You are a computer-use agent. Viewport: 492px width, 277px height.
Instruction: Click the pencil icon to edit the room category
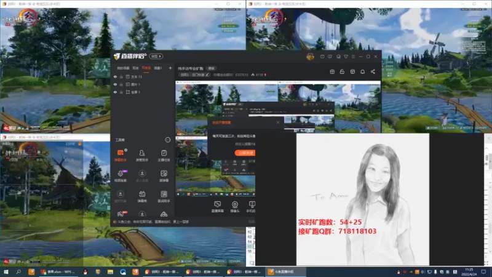tap(207, 74)
